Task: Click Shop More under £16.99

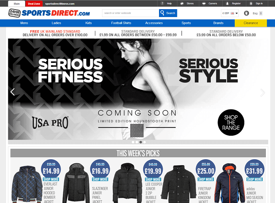Action: 100,180
